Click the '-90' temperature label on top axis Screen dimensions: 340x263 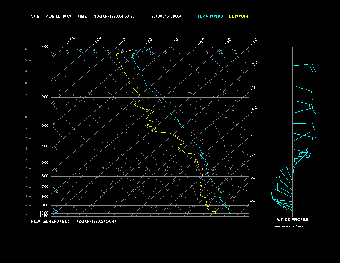point(122,41)
